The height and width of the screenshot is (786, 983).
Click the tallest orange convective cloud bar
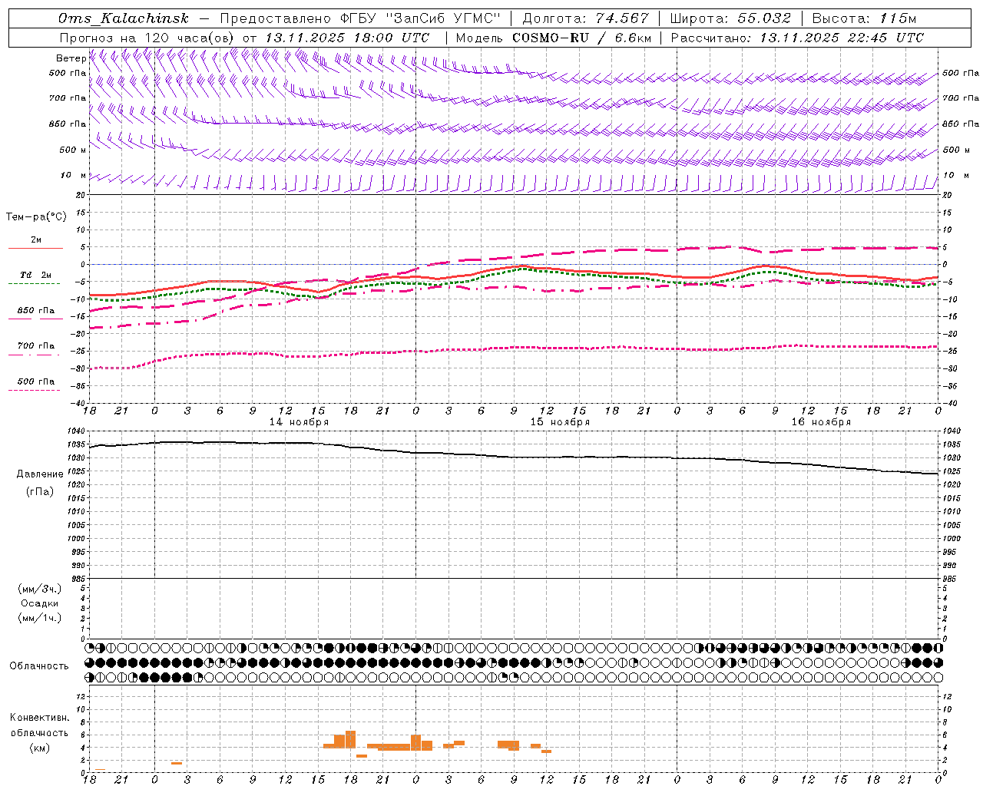point(350,740)
